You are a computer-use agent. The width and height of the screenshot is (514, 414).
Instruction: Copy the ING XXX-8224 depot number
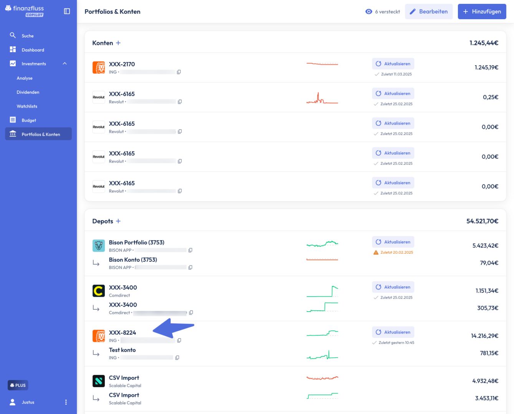click(179, 340)
